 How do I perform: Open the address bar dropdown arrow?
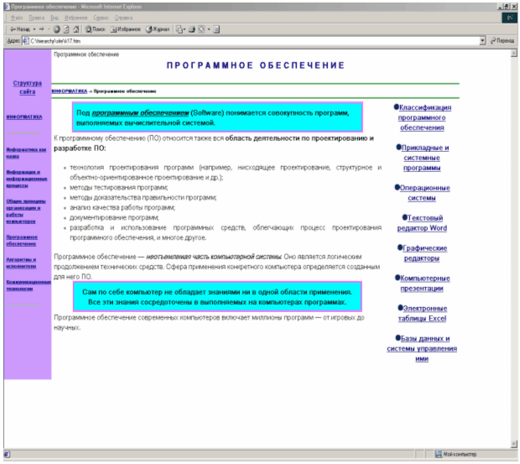pyautogui.click(x=483, y=39)
